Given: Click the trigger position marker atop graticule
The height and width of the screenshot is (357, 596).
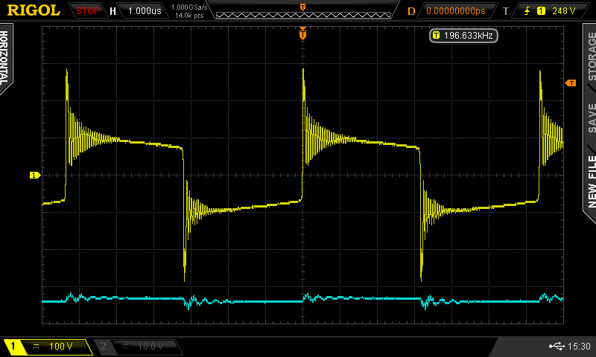Looking at the screenshot, I should point(302,34).
